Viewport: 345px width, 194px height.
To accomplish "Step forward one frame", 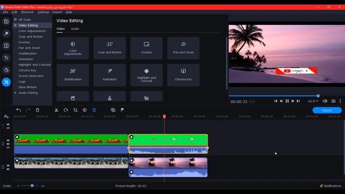I will click(x=293, y=101).
